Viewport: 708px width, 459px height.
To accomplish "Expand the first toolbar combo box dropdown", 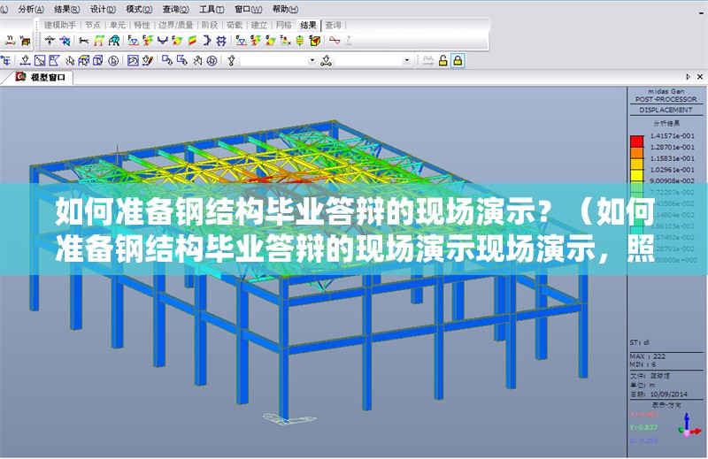I will point(311,60).
